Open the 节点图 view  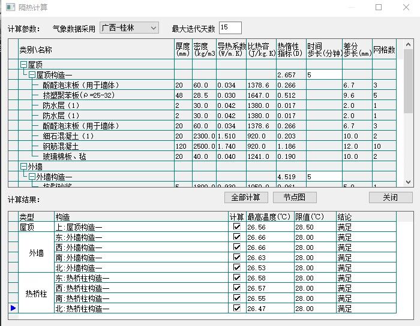pos(294,198)
